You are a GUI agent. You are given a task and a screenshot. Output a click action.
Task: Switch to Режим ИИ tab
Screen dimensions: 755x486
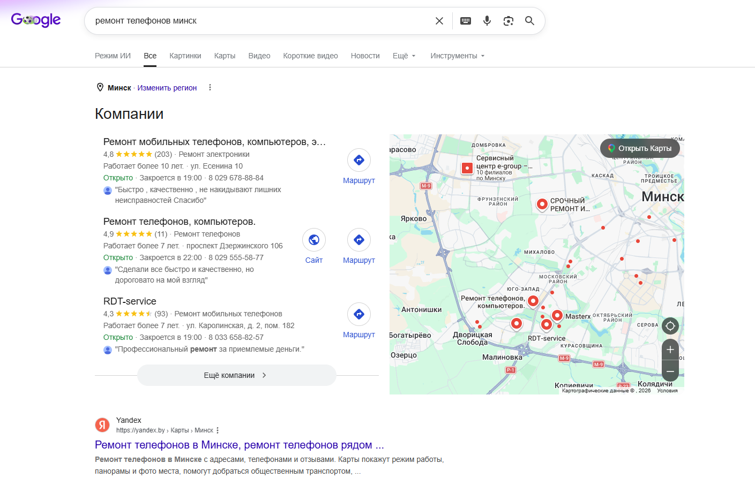pos(113,56)
